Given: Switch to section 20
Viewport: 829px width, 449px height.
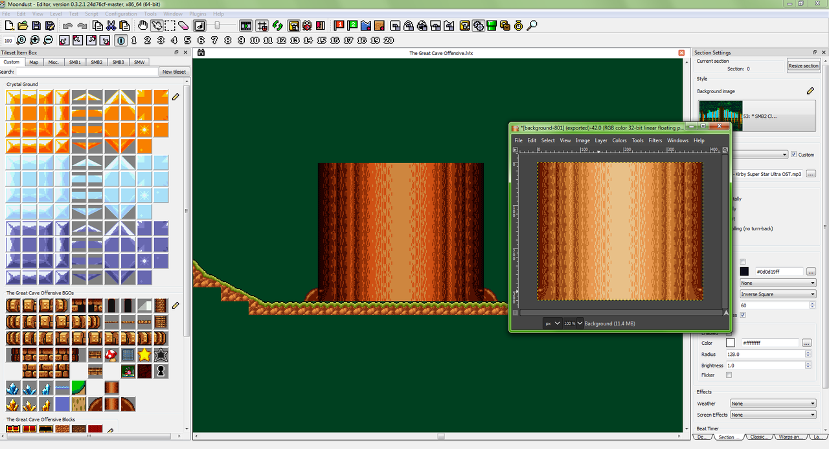Looking at the screenshot, I should pyautogui.click(x=389, y=40).
